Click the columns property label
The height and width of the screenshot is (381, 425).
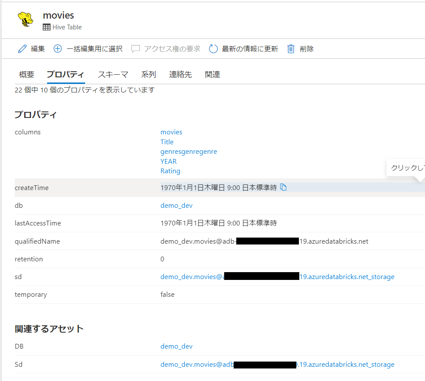[28, 132]
